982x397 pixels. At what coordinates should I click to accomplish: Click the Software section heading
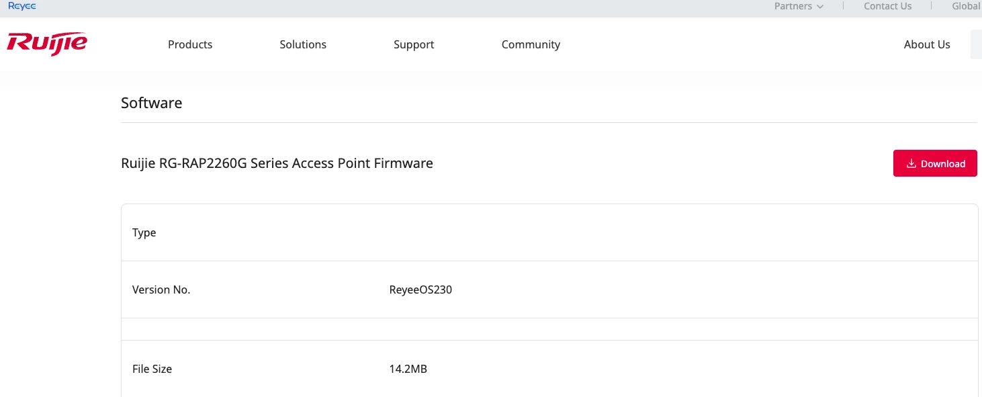[152, 103]
